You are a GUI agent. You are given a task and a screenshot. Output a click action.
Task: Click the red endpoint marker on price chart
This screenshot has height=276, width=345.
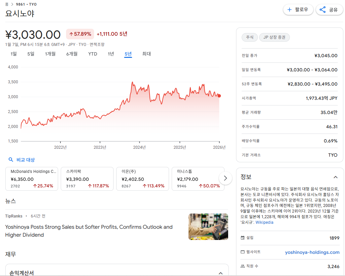pyautogui.click(x=219, y=96)
